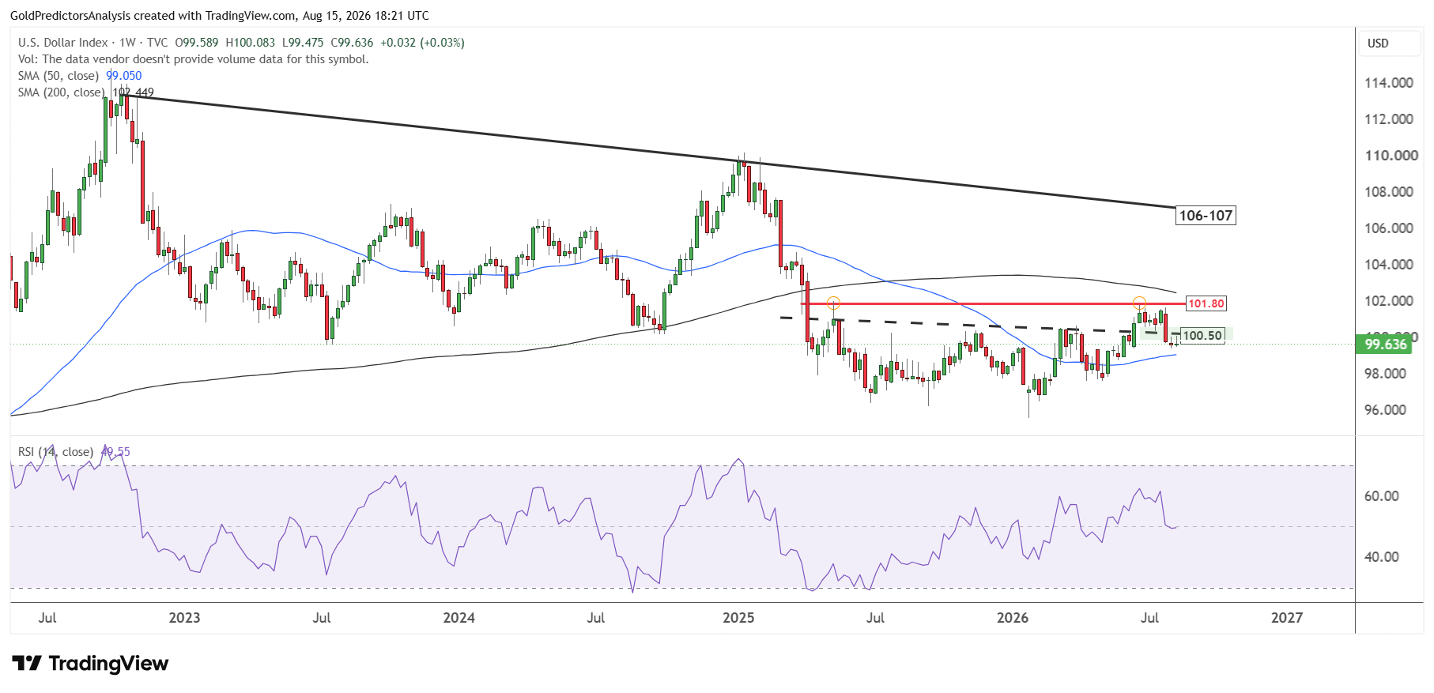The width and height of the screenshot is (1434, 693).
Task: Click the 114.000 price axis label
Action: point(1389,83)
